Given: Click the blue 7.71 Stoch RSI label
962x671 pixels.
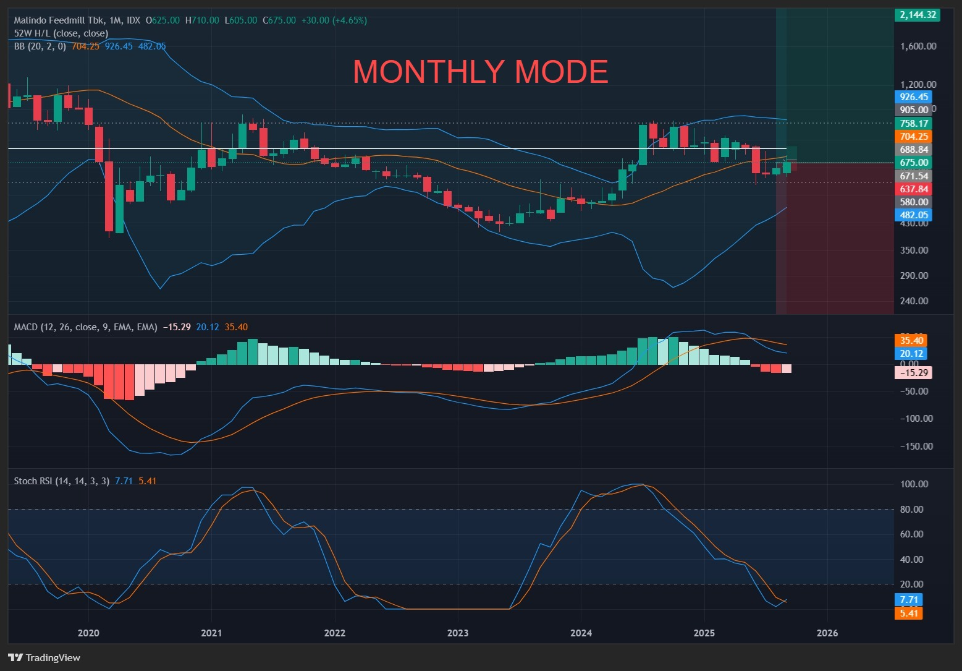Looking at the screenshot, I should tap(908, 600).
